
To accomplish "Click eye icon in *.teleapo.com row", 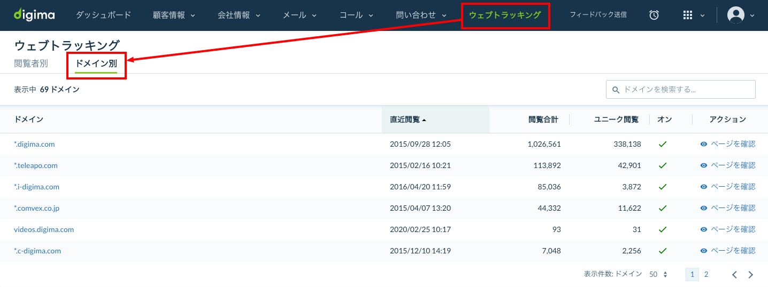I will (704, 165).
